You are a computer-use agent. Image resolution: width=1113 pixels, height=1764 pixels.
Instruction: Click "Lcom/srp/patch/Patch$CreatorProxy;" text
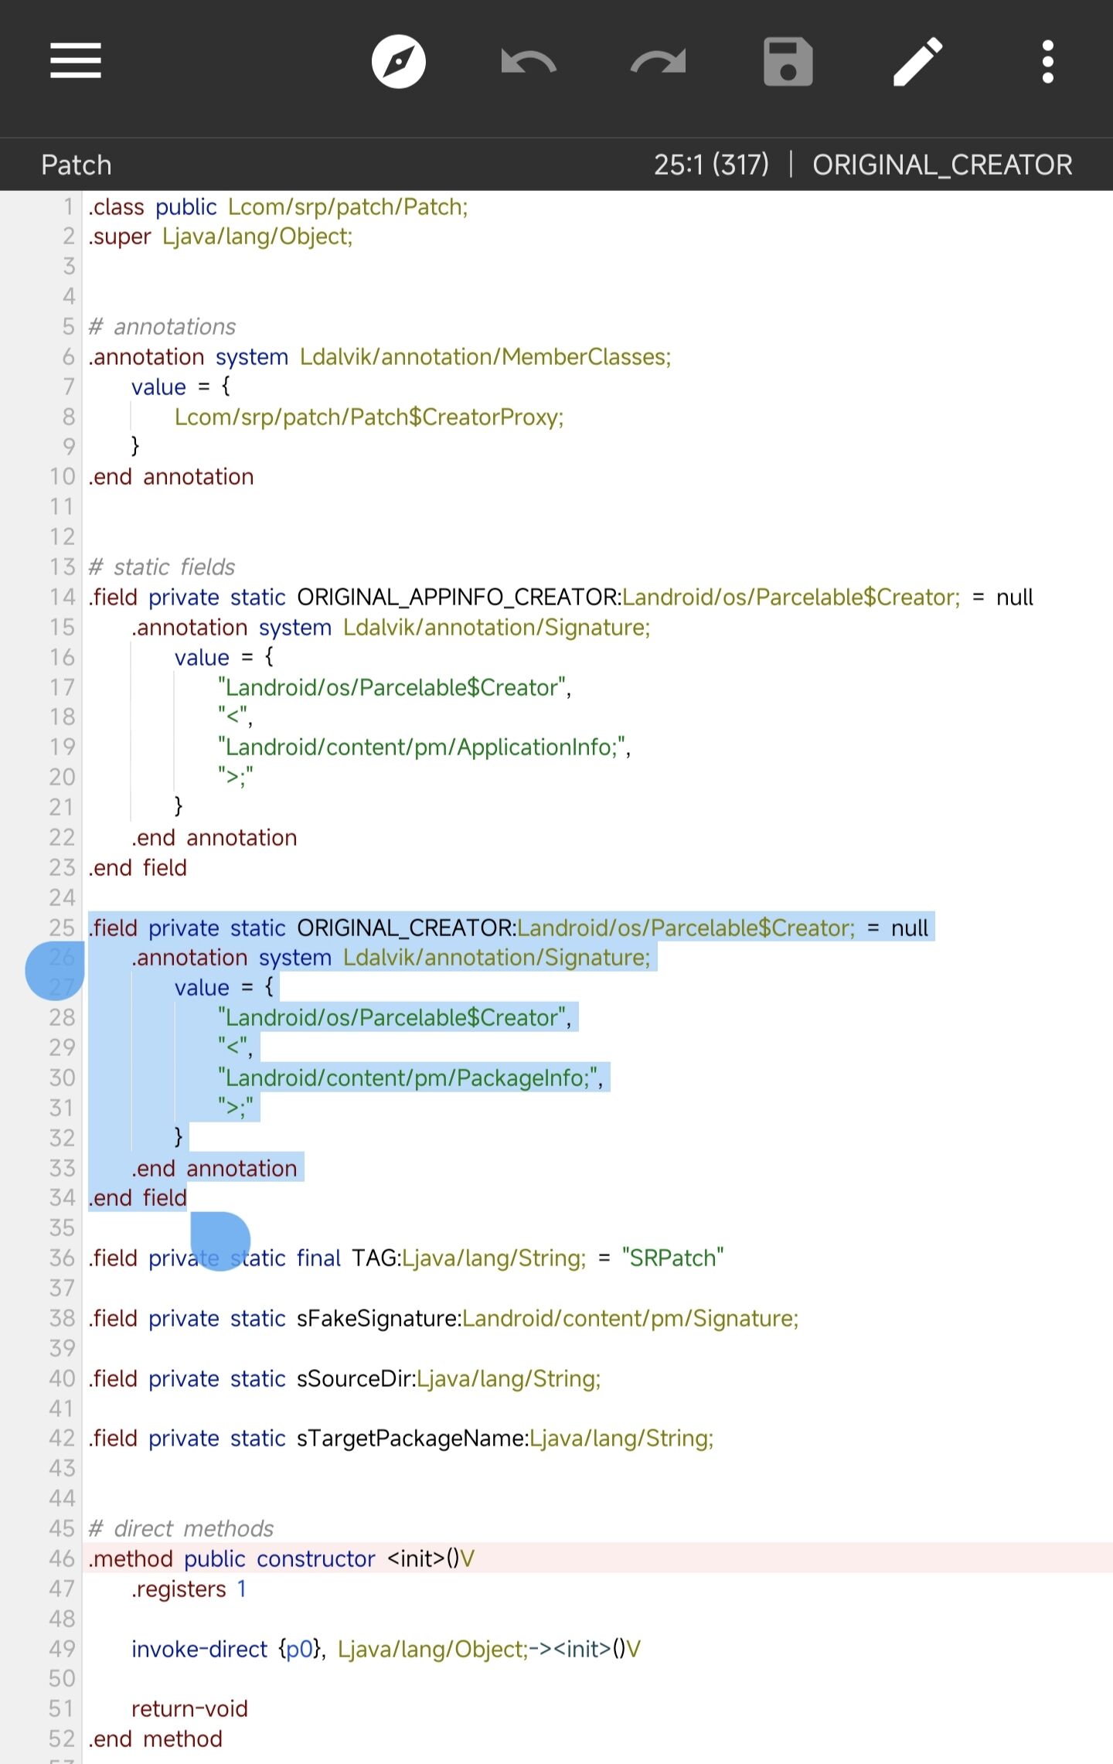click(369, 417)
